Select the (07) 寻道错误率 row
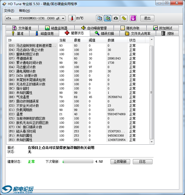Image resolution: width=185 pixels, height=195 pixels. [x=78, y=58]
